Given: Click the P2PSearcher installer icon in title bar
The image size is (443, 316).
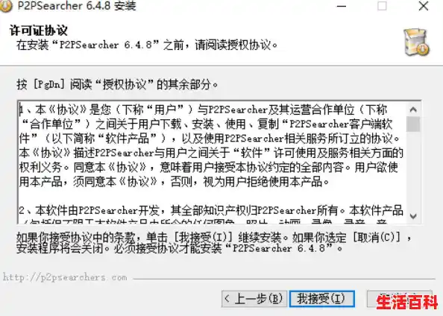Looking at the screenshot, I should point(6,6).
